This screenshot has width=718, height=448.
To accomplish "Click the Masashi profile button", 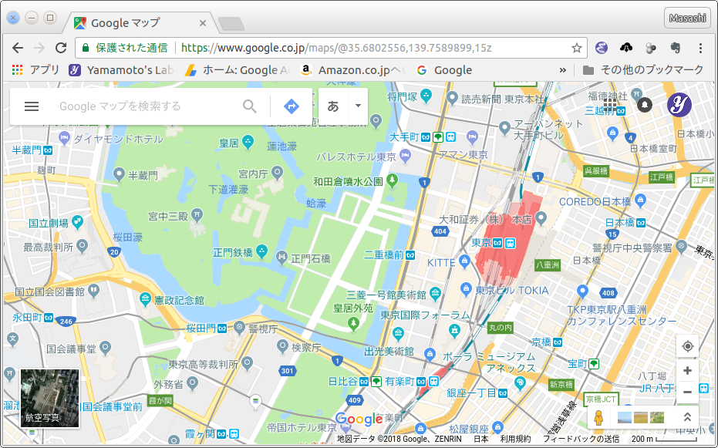I will (x=687, y=18).
